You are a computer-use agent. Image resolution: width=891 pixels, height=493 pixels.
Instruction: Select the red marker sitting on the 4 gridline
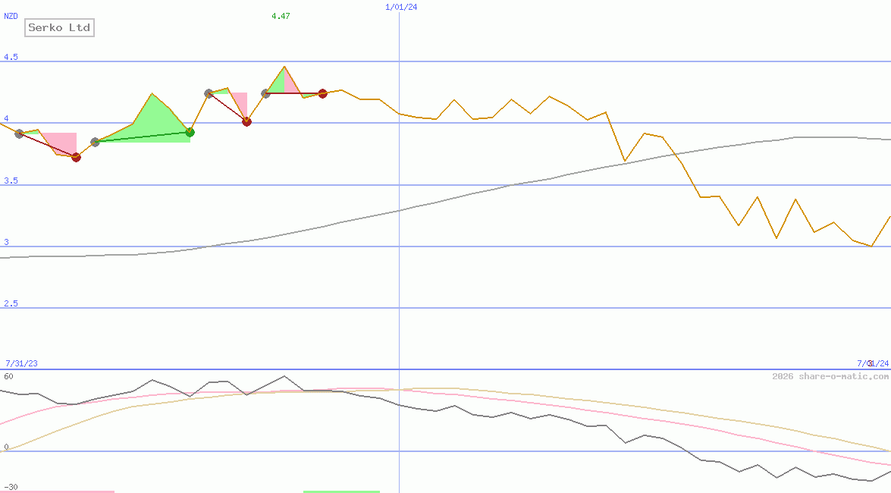[246, 121]
